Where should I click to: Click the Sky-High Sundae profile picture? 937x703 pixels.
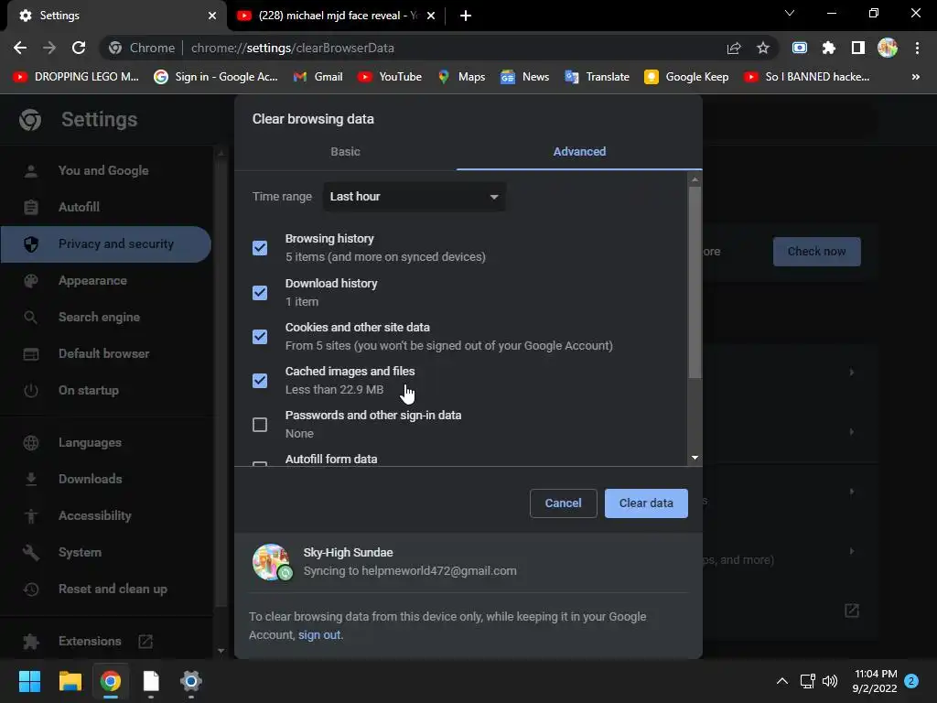[x=271, y=561]
